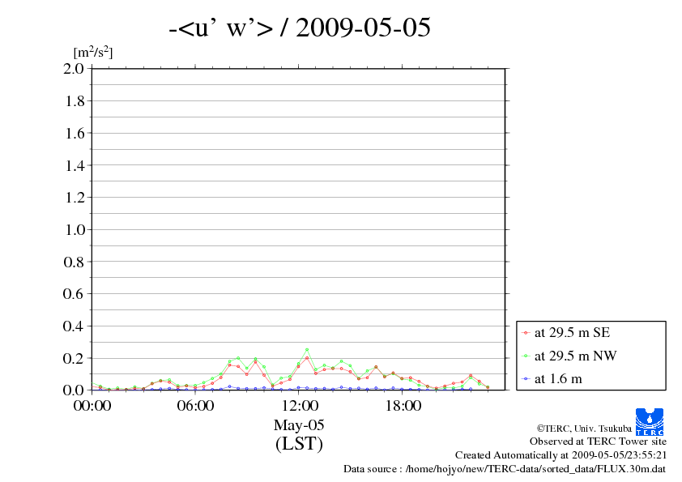The width and height of the screenshot is (682, 482).
Task: Click legend text 'at 1.6 m'
Action: 558,379
